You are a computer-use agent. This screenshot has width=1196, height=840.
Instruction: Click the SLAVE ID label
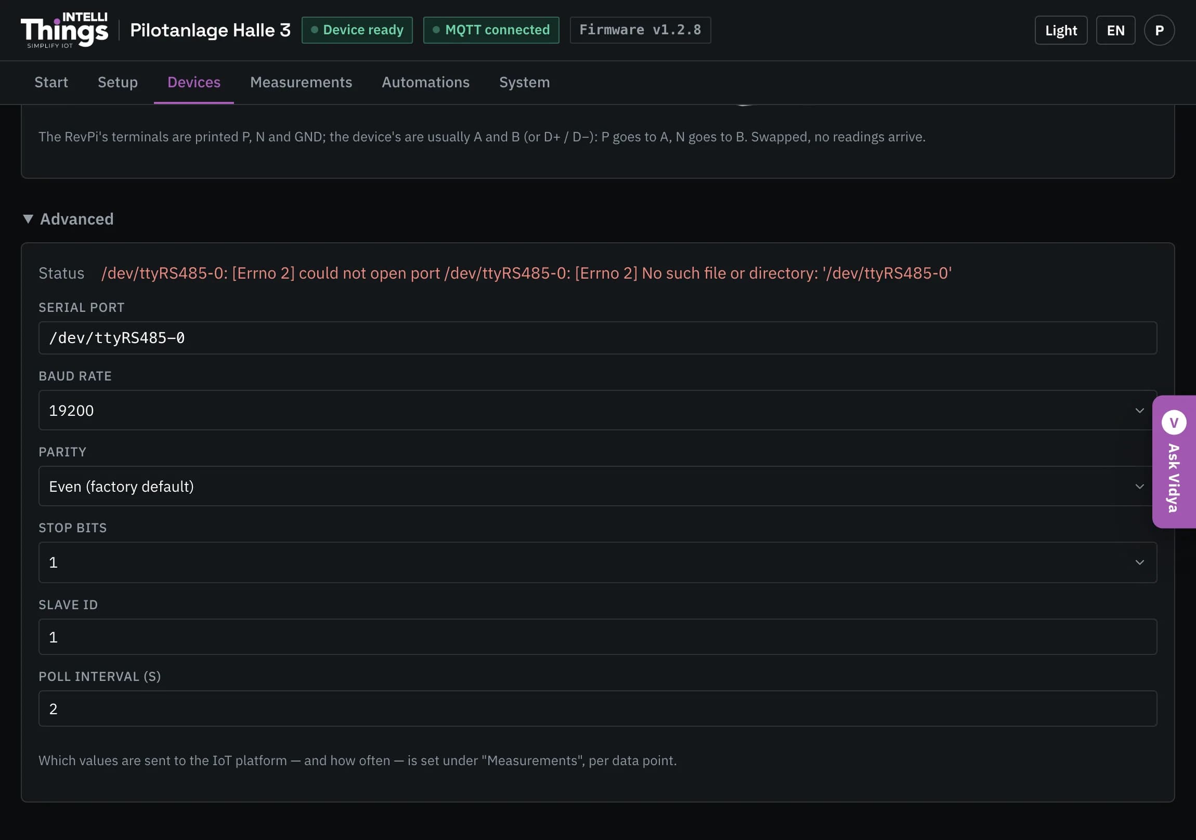68,605
